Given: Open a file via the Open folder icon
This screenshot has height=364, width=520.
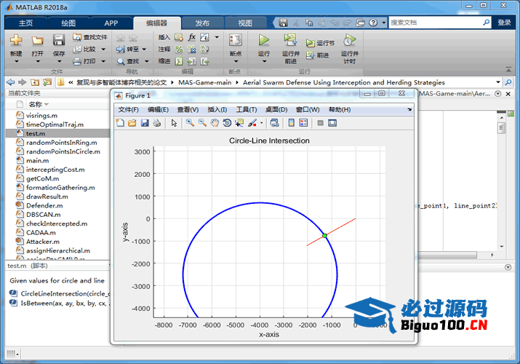Looking at the screenshot, I should tap(37, 41).
